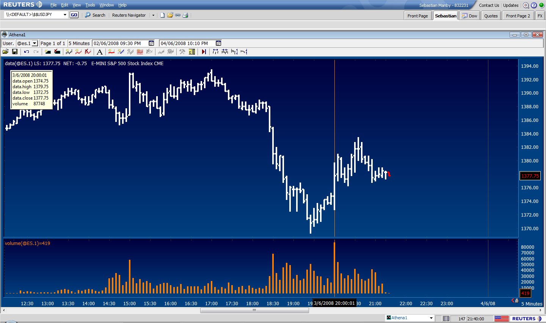Show data table with yellow spreadsheet icon

(192, 51)
